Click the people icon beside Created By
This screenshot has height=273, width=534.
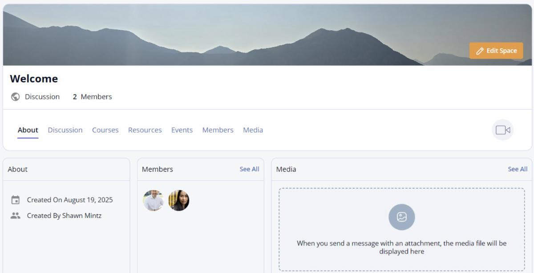pyautogui.click(x=16, y=216)
